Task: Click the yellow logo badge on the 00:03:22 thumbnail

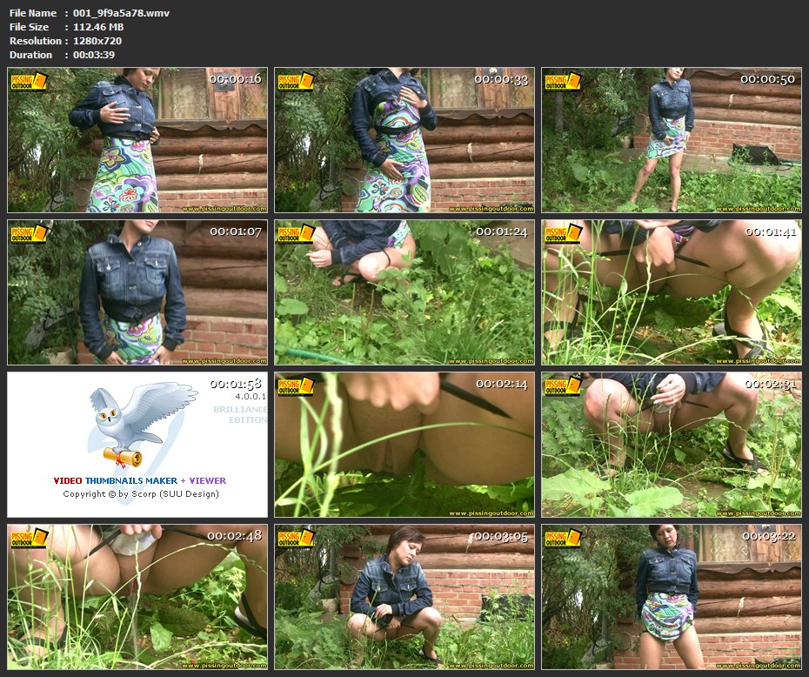Action: (562, 538)
